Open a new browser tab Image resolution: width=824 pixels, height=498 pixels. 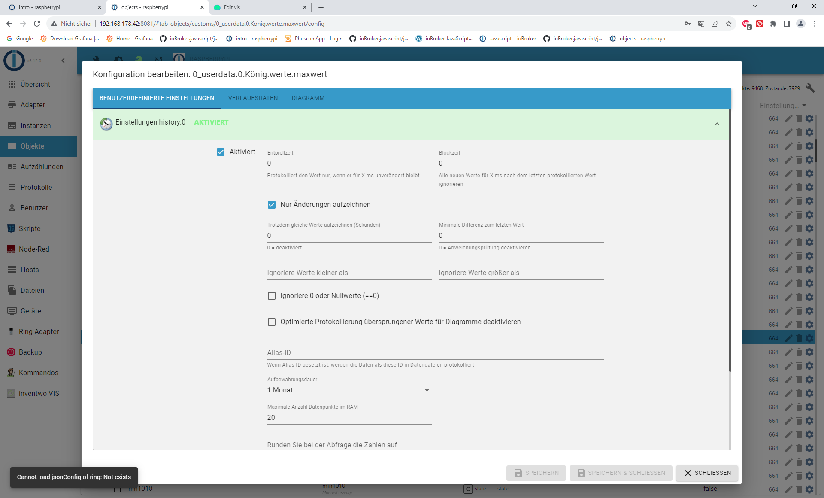(321, 7)
